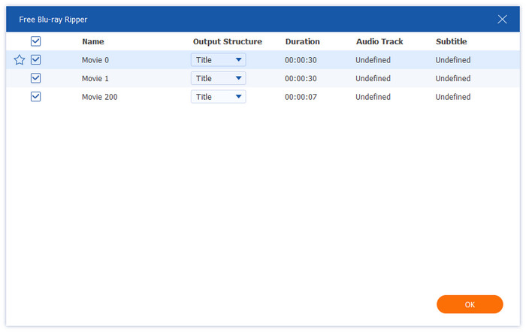
Task: Select the Movie 200 title name
Action: [x=99, y=97]
